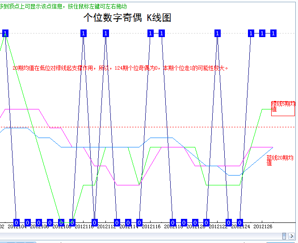Click the horizontal scrollbar thumb

click(x=284, y=235)
